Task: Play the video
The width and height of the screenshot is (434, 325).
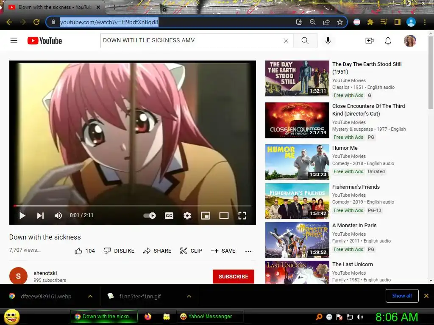Action: click(22, 215)
